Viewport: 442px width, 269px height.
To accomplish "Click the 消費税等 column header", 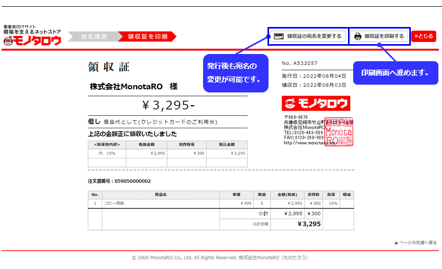I will [186, 145].
